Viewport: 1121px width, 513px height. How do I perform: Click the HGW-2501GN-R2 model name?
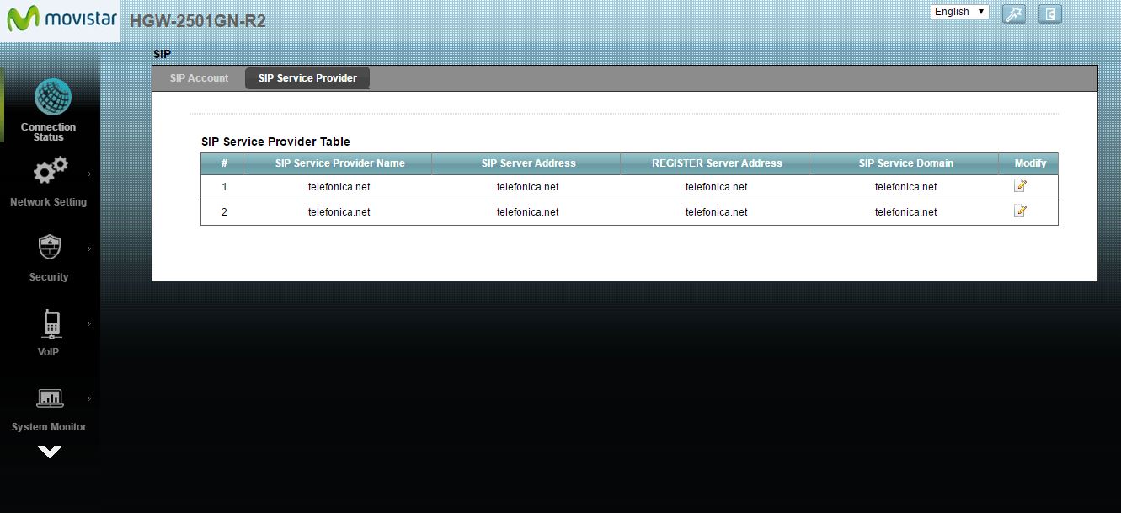(198, 21)
